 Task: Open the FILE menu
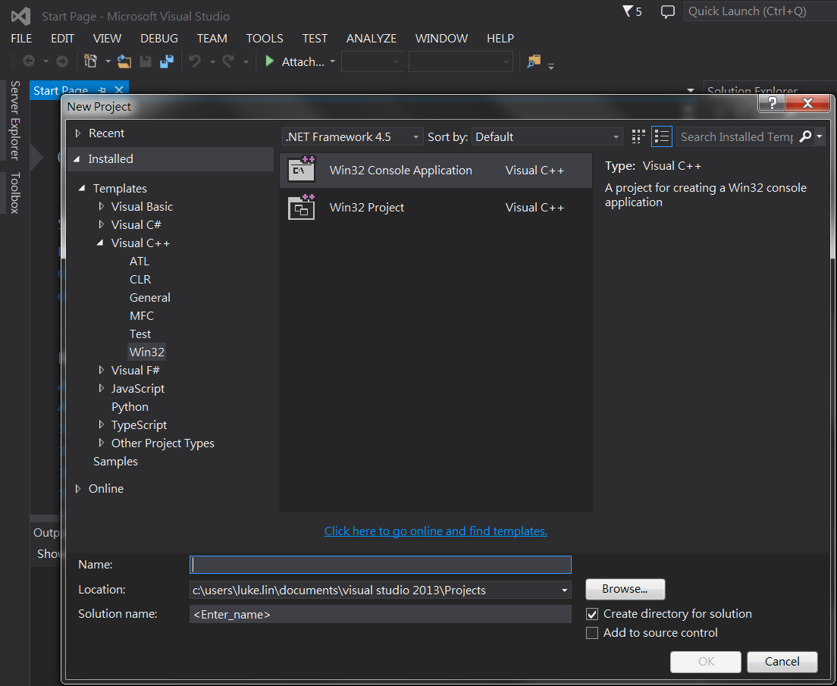click(21, 39)
